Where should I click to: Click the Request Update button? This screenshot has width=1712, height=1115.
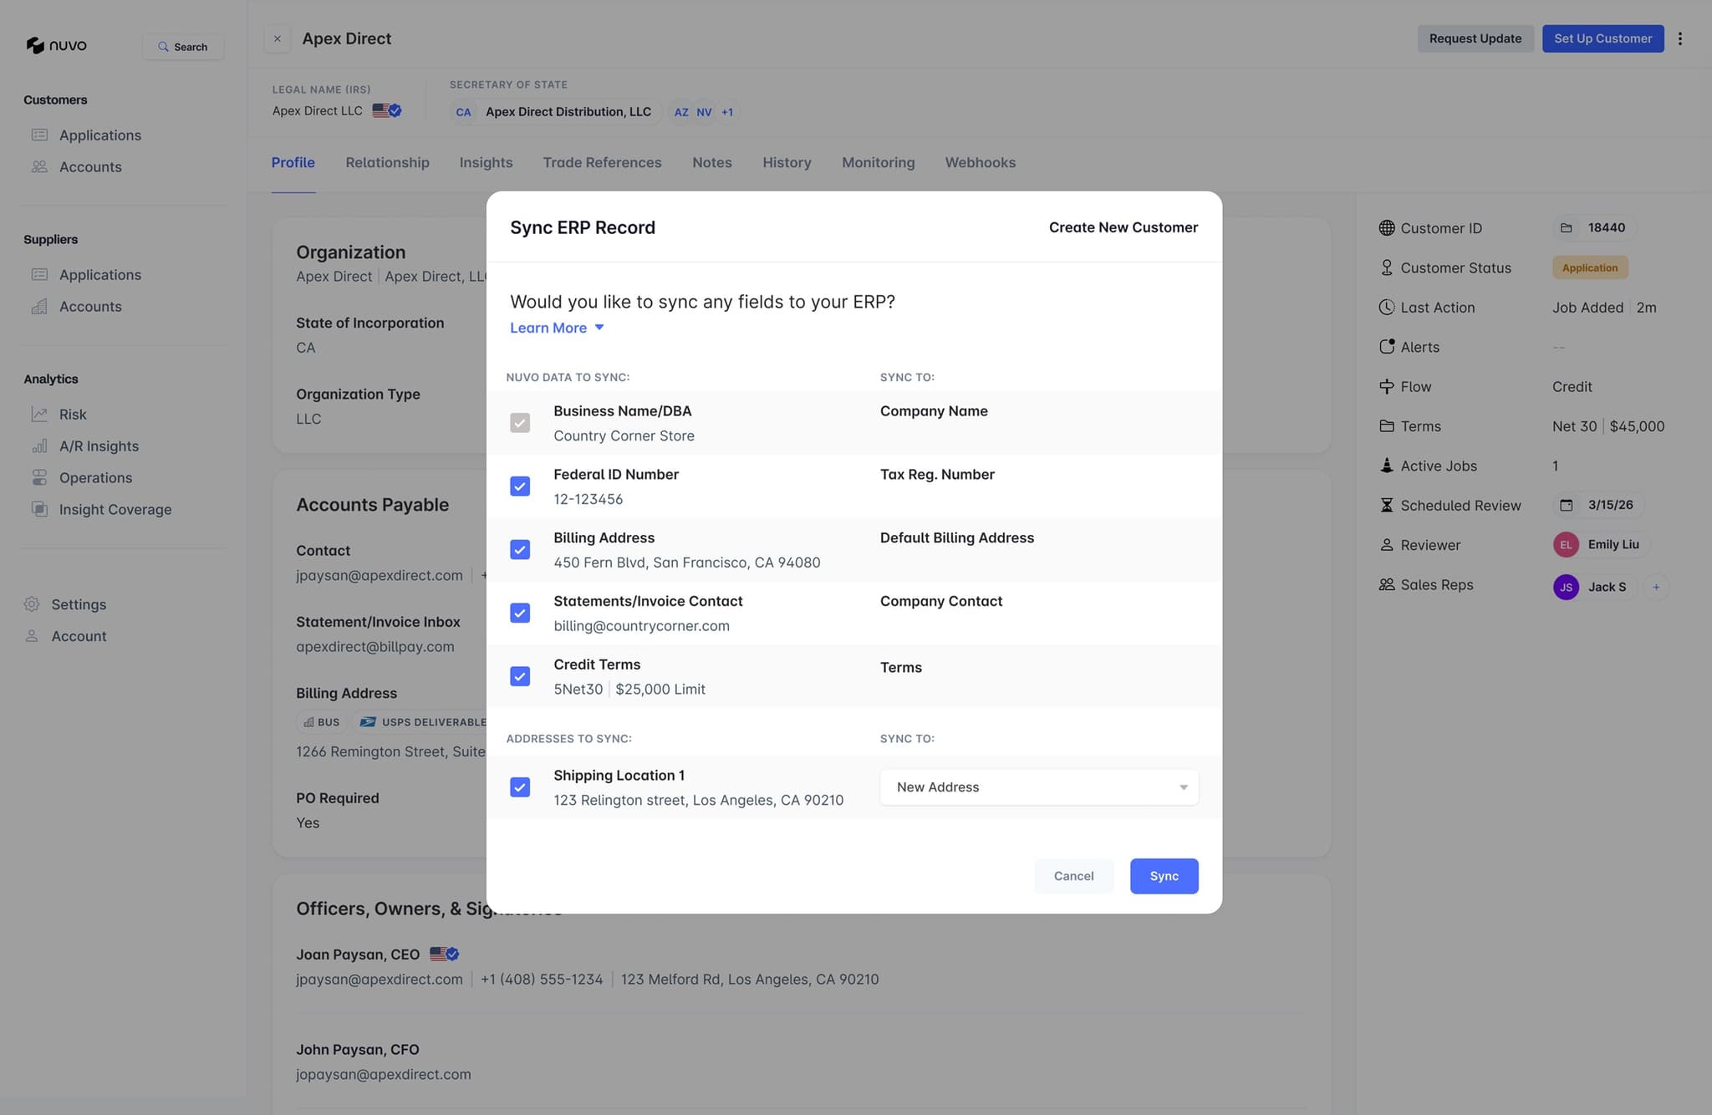tap(1475, 38)
